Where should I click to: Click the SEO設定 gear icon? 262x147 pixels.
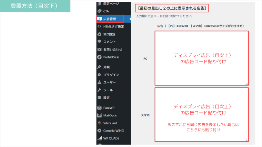coord(99,34)
